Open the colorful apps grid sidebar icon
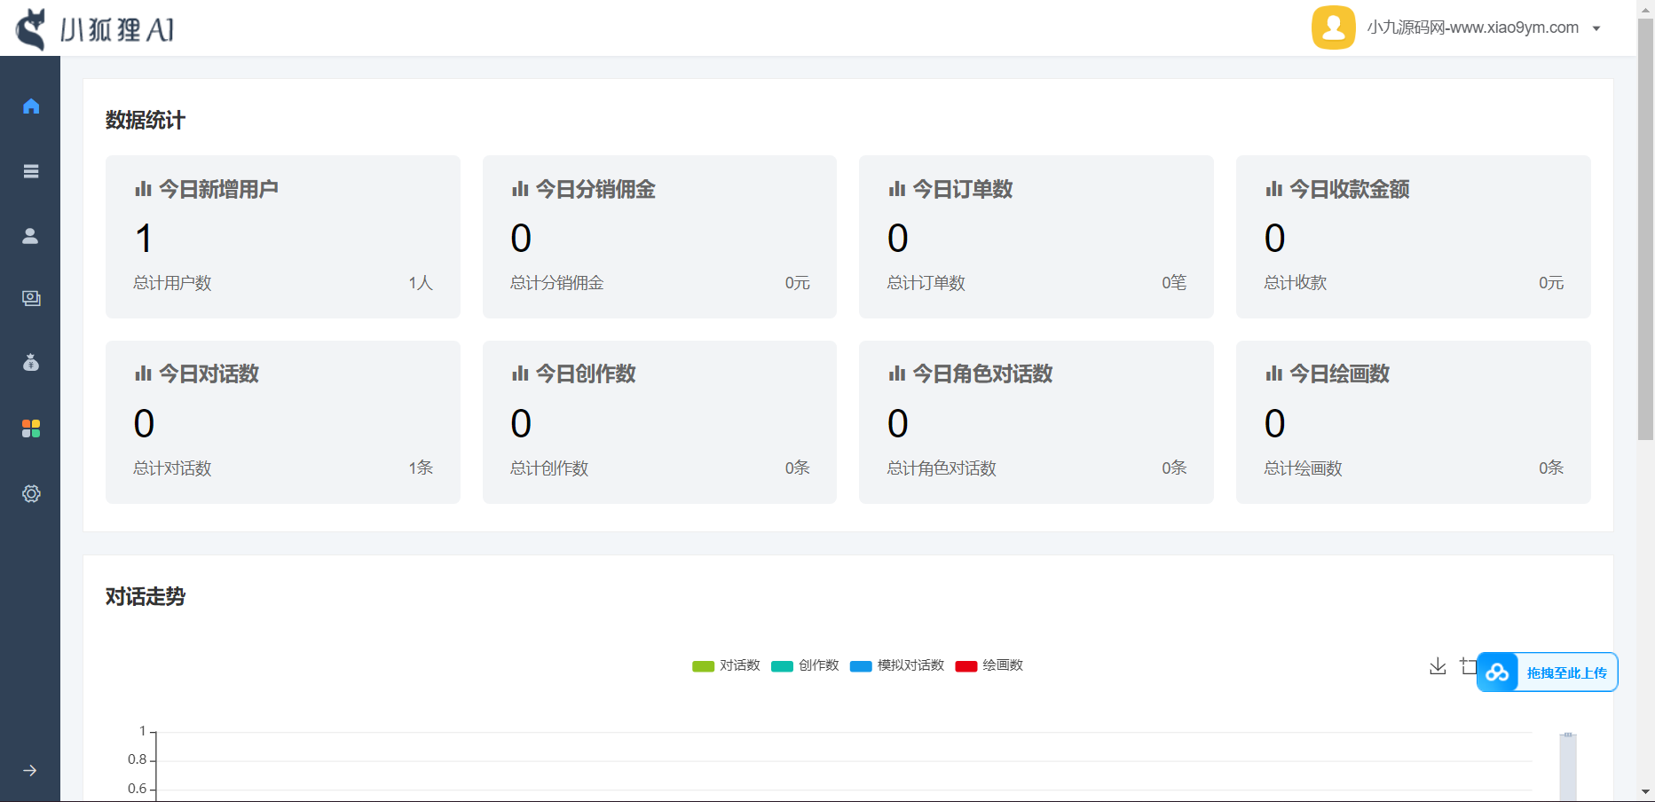Screen dimensions: 1655x802 point(31,429)
